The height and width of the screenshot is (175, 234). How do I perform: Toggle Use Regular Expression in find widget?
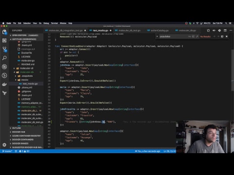click(x=197, y=36)
